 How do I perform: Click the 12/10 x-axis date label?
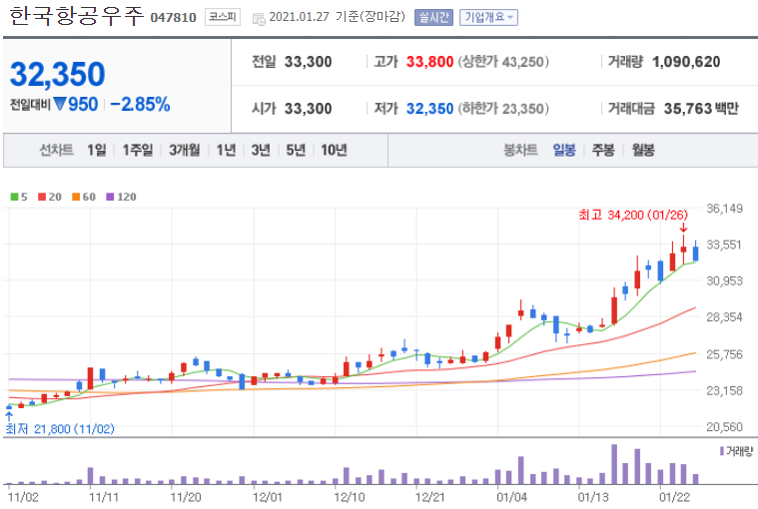349,497
